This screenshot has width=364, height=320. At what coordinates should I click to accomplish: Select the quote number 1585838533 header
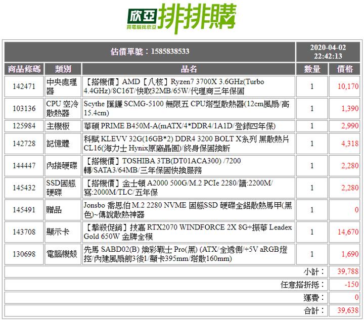(150, 52)
